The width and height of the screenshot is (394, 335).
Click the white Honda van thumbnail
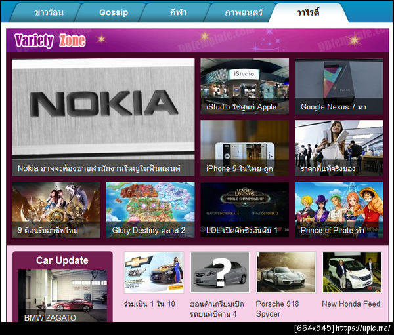[x=352, y=273]
